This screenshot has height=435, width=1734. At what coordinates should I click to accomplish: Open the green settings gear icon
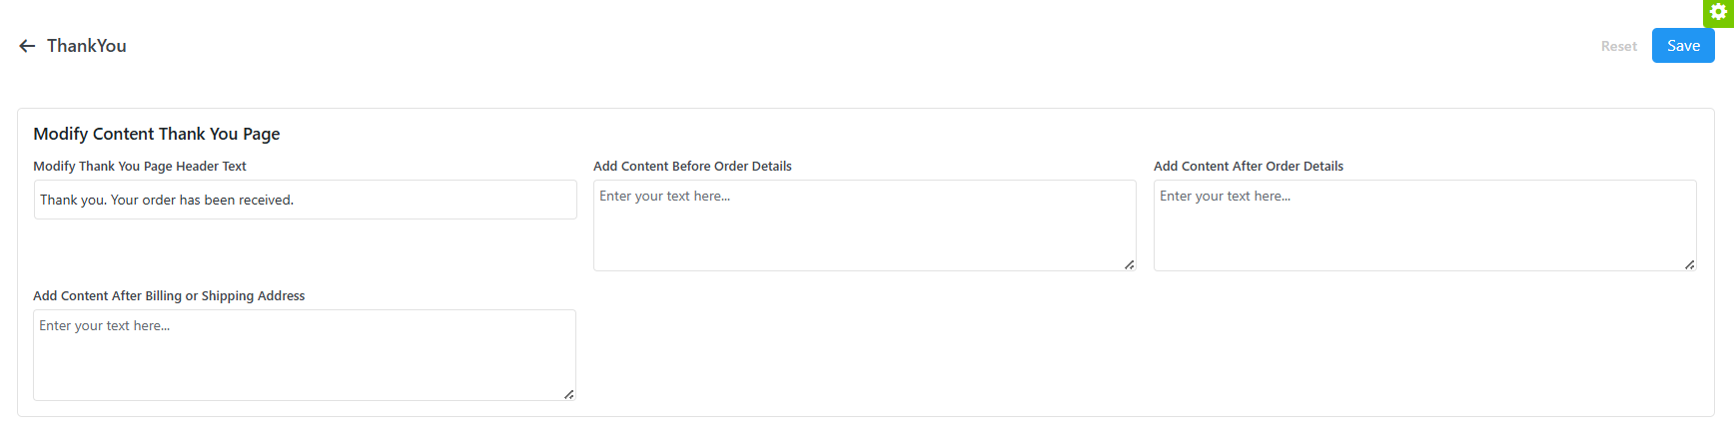(1719, 12)
